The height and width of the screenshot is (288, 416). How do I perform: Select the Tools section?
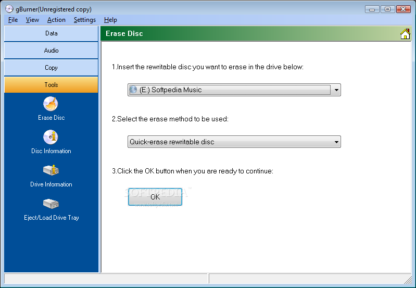pyautogui.click(x=51, y=85)
